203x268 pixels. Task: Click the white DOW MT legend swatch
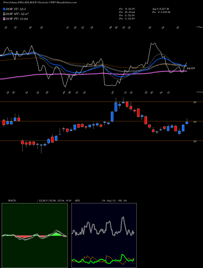coord(4,14)
